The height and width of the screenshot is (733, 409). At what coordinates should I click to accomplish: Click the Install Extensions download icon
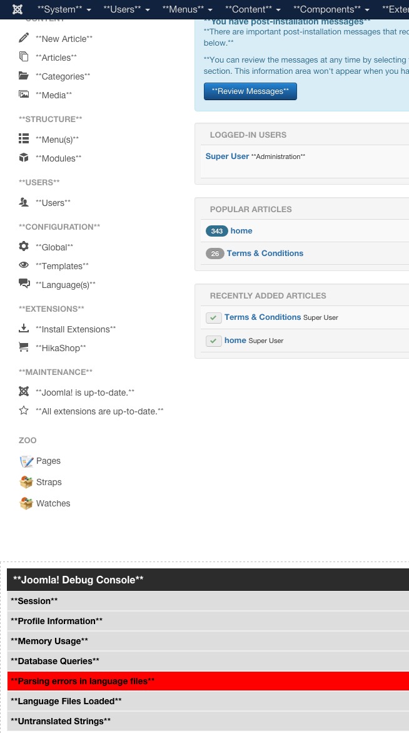pos(24,329)
